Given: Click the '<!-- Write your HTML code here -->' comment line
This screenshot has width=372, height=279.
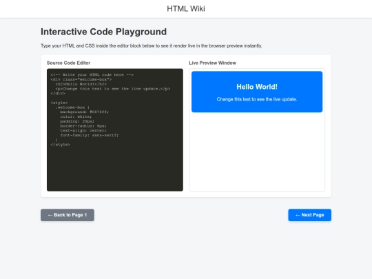Looking at the screenshot, I should click(x=92, y=74).
